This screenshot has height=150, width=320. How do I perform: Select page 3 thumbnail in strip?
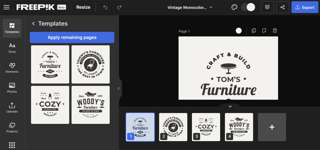(x=206, y=127)
